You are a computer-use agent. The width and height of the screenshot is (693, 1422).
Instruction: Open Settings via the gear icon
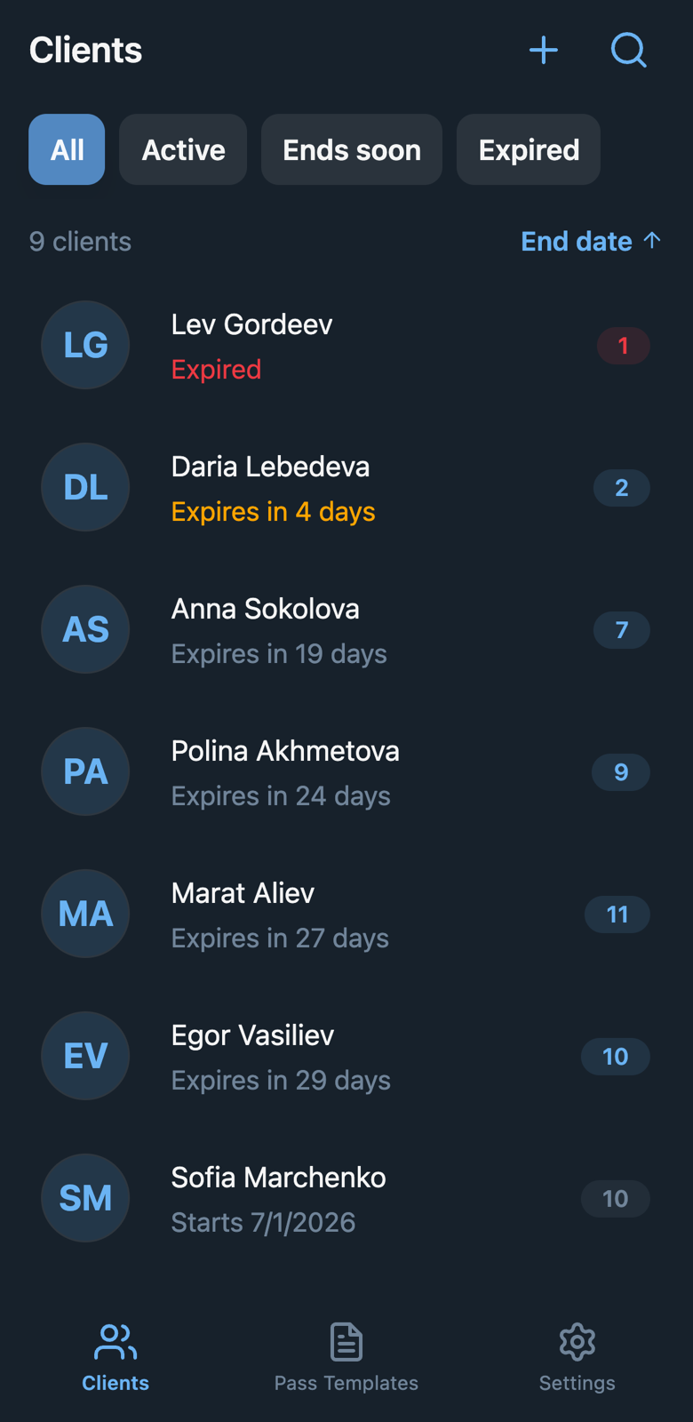click(x=577, y=1342)
